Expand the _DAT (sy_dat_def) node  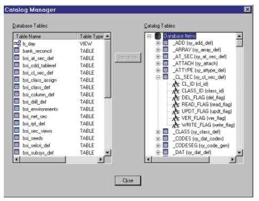(158, 152)
